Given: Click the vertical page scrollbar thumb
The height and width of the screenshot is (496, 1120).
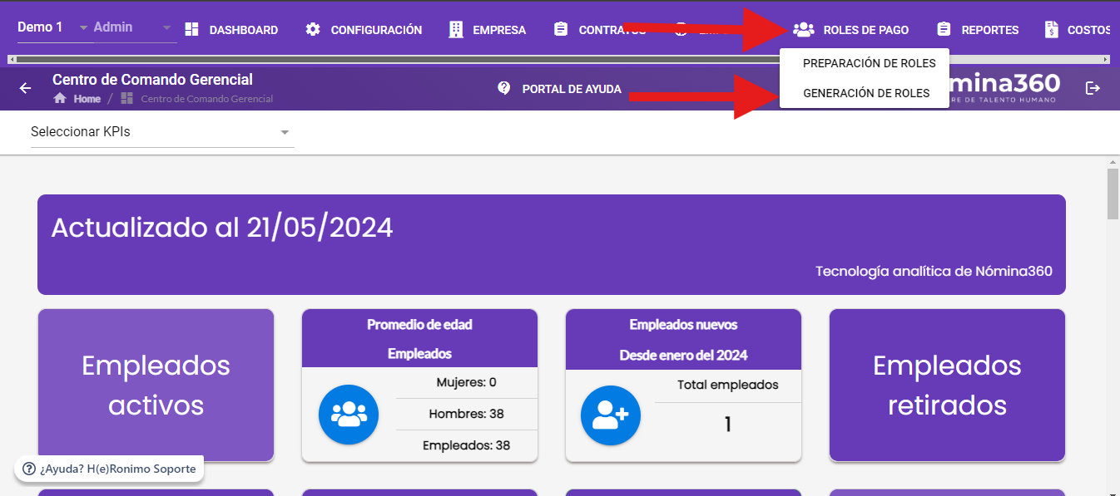Looking at the screenshot, I should tap(1113, 193).
